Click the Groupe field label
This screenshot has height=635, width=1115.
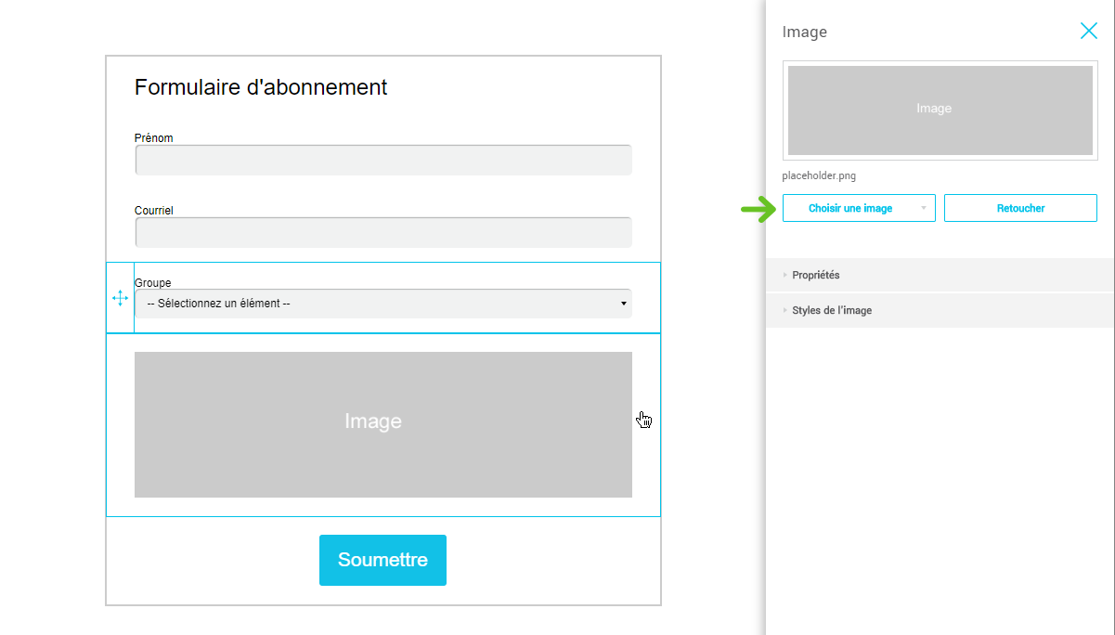(x=153, y=283)
